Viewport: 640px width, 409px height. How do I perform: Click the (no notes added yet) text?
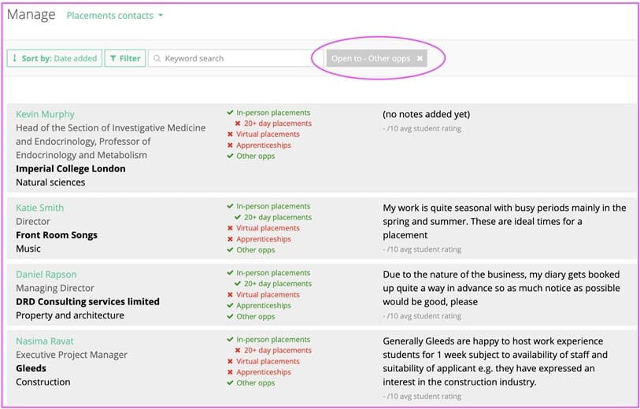pyautogui.click(x=426, y=115)
